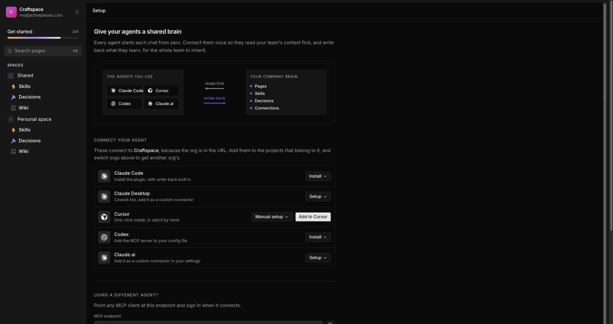Click the Search pages field
The width and height of the screenshot is (613, 324).
43,51
